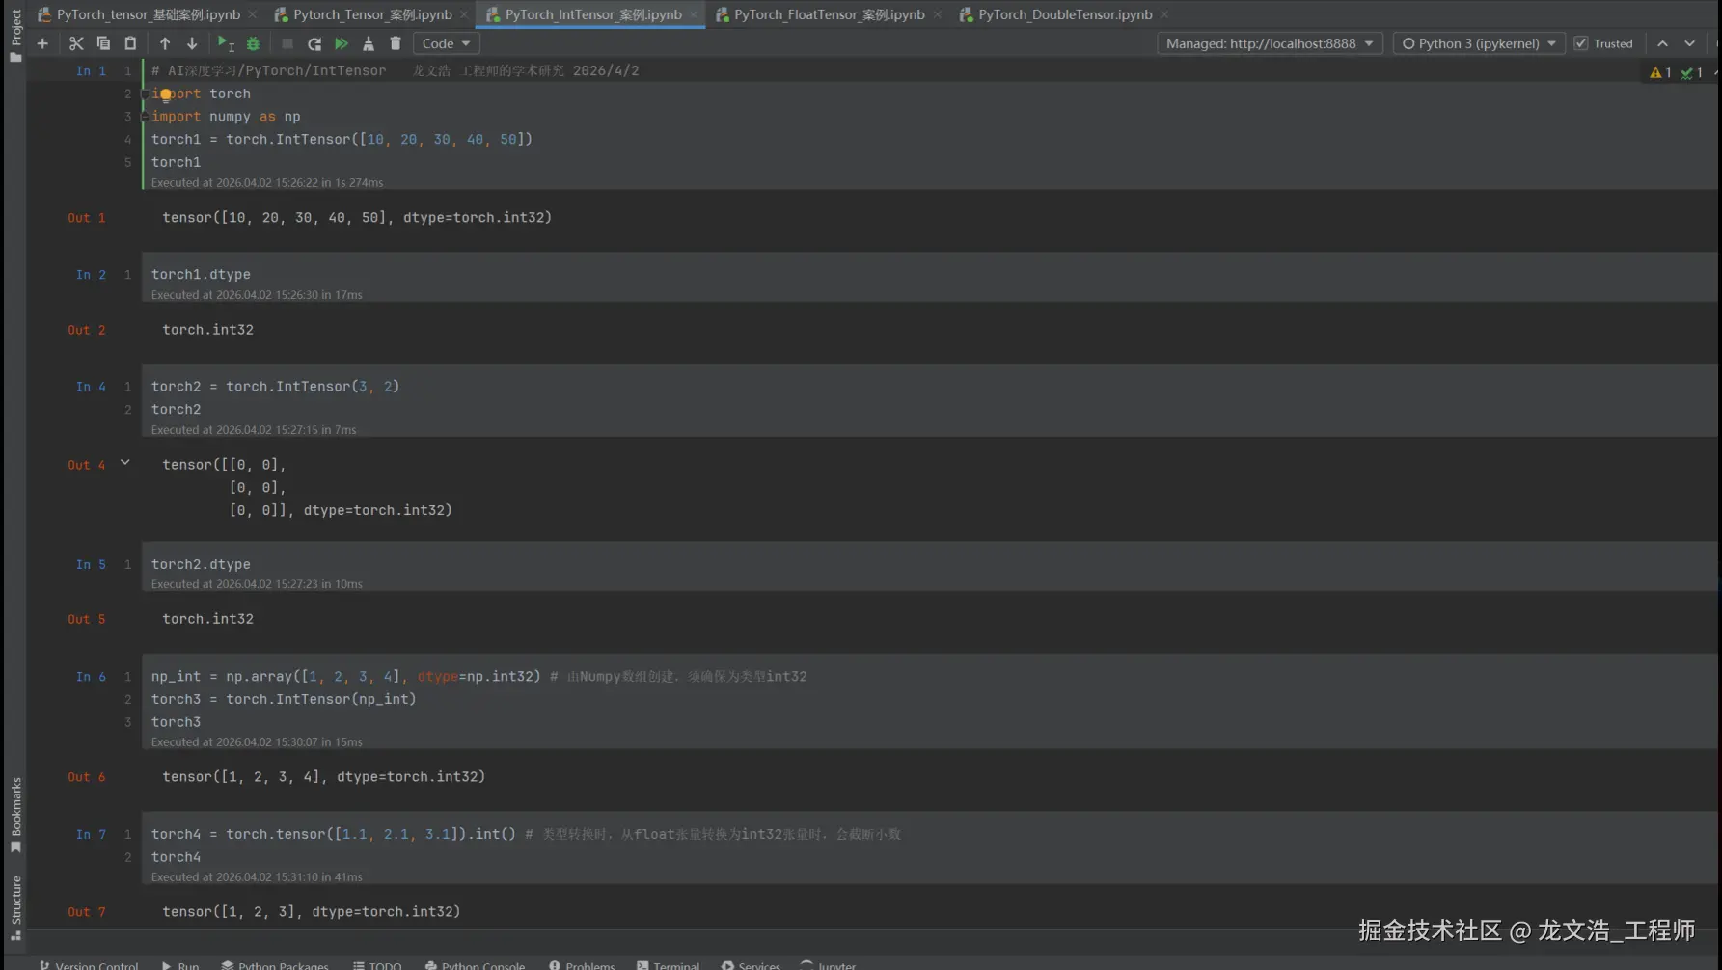Image resolution: width=1722 pixels, height=970 pixels.
Task: Open the Python Console panel
Action: (475, 964)
